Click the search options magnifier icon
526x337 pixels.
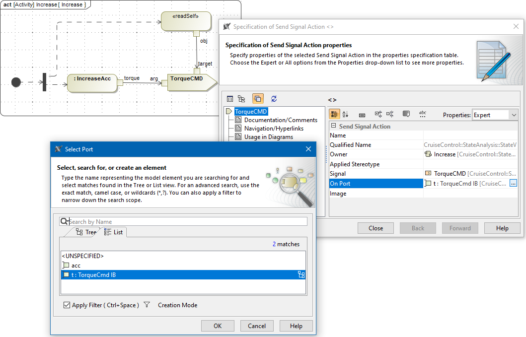(64, 221)
